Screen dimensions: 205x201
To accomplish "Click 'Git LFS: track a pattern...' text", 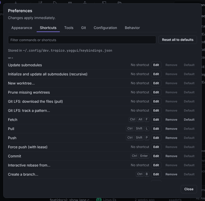I will [29, 111].
